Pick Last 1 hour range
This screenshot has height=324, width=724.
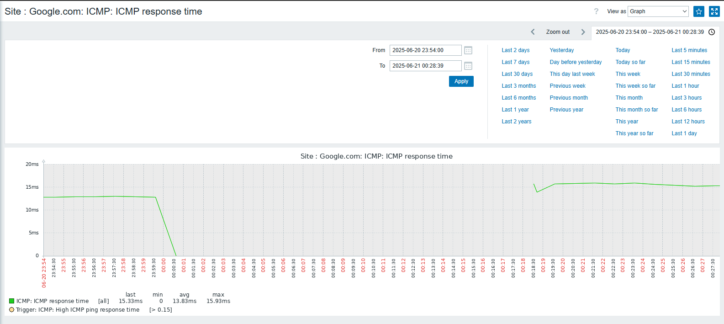coord(685,86)
